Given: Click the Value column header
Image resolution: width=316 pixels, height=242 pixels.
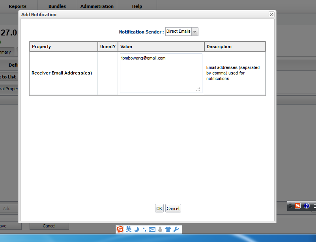Looking at the screenshot, I should (x=161, y=47).
